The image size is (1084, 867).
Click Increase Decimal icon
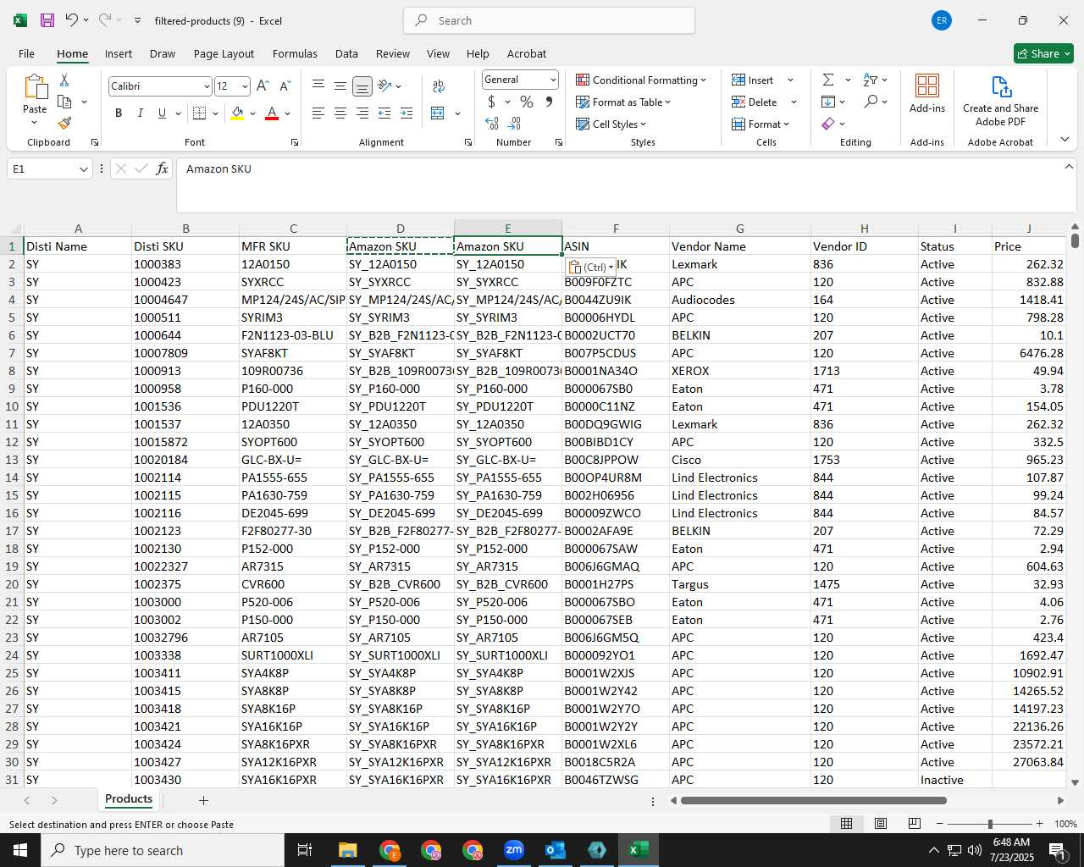coord(492,124)
